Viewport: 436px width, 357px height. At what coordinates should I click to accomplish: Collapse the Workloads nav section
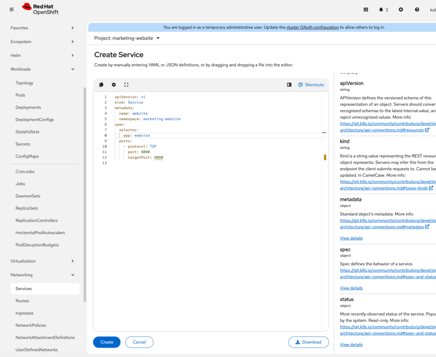(43, 69)
